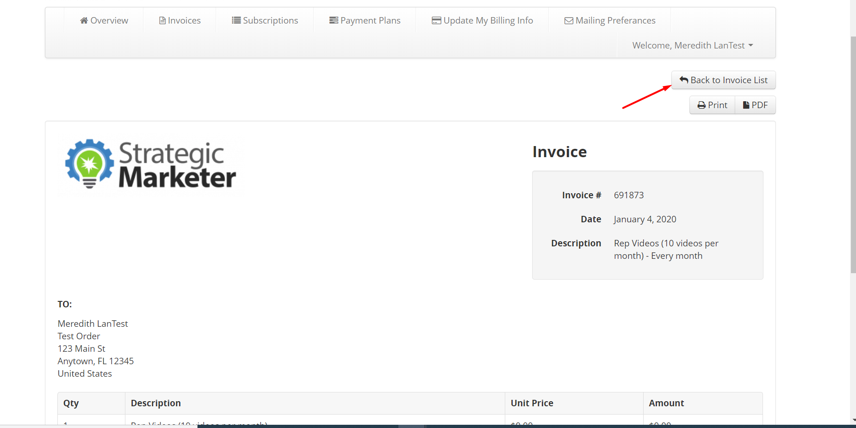Click the vertical page scrollbar thumb

853,153
